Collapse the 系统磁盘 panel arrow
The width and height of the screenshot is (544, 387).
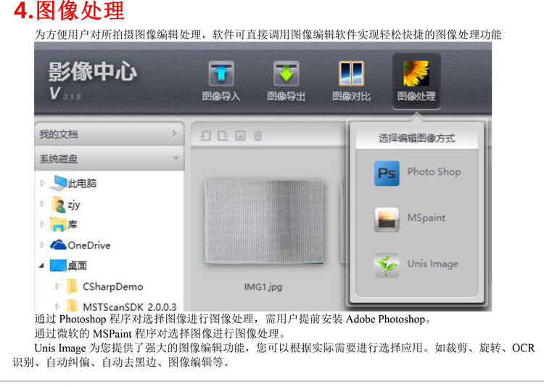click(176, 158)
